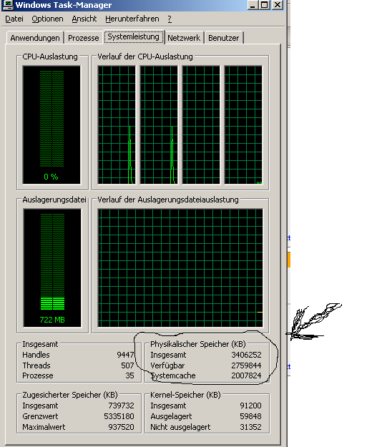Click the Verlauf der Auslagerungsdateiauslastung label
Screen dimensions: 382x447
(x=168, y=200)
